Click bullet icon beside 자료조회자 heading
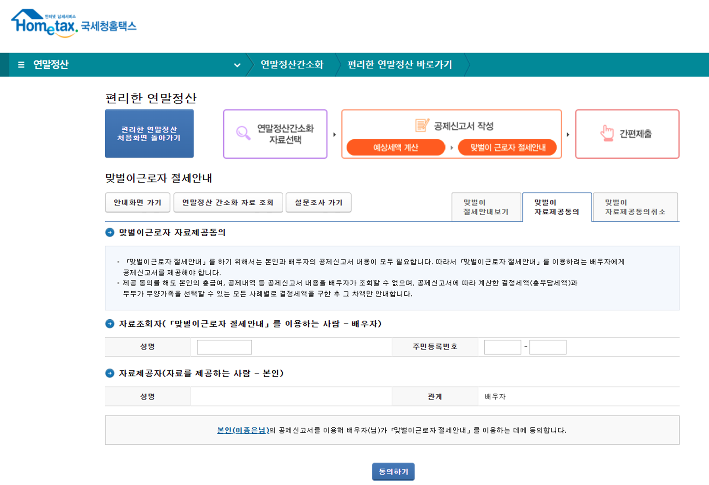The width and height of the screenshot is (709, 485). pyautogui.click(x=110, y=324)
